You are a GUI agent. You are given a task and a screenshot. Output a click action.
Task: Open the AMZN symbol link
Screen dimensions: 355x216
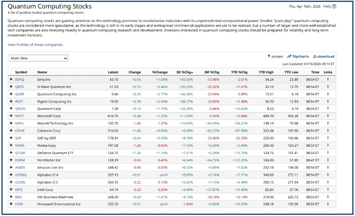pos(20,168)
